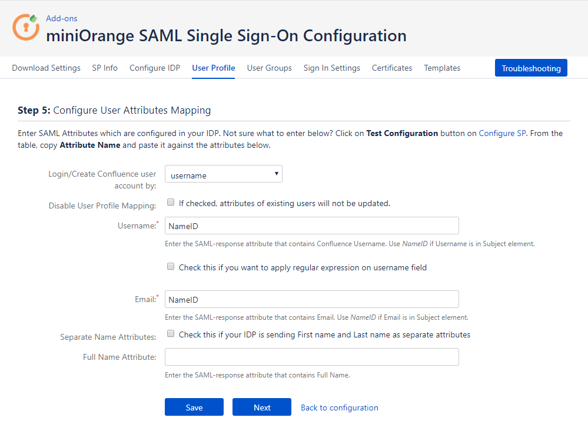Expand the Login/Create user account dropdown
588x424 pixels.
click(224, 174)
